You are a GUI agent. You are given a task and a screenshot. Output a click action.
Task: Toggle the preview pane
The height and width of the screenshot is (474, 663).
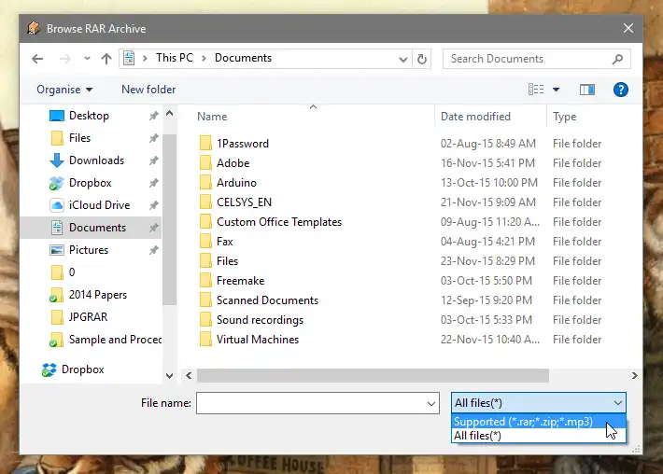586,90
